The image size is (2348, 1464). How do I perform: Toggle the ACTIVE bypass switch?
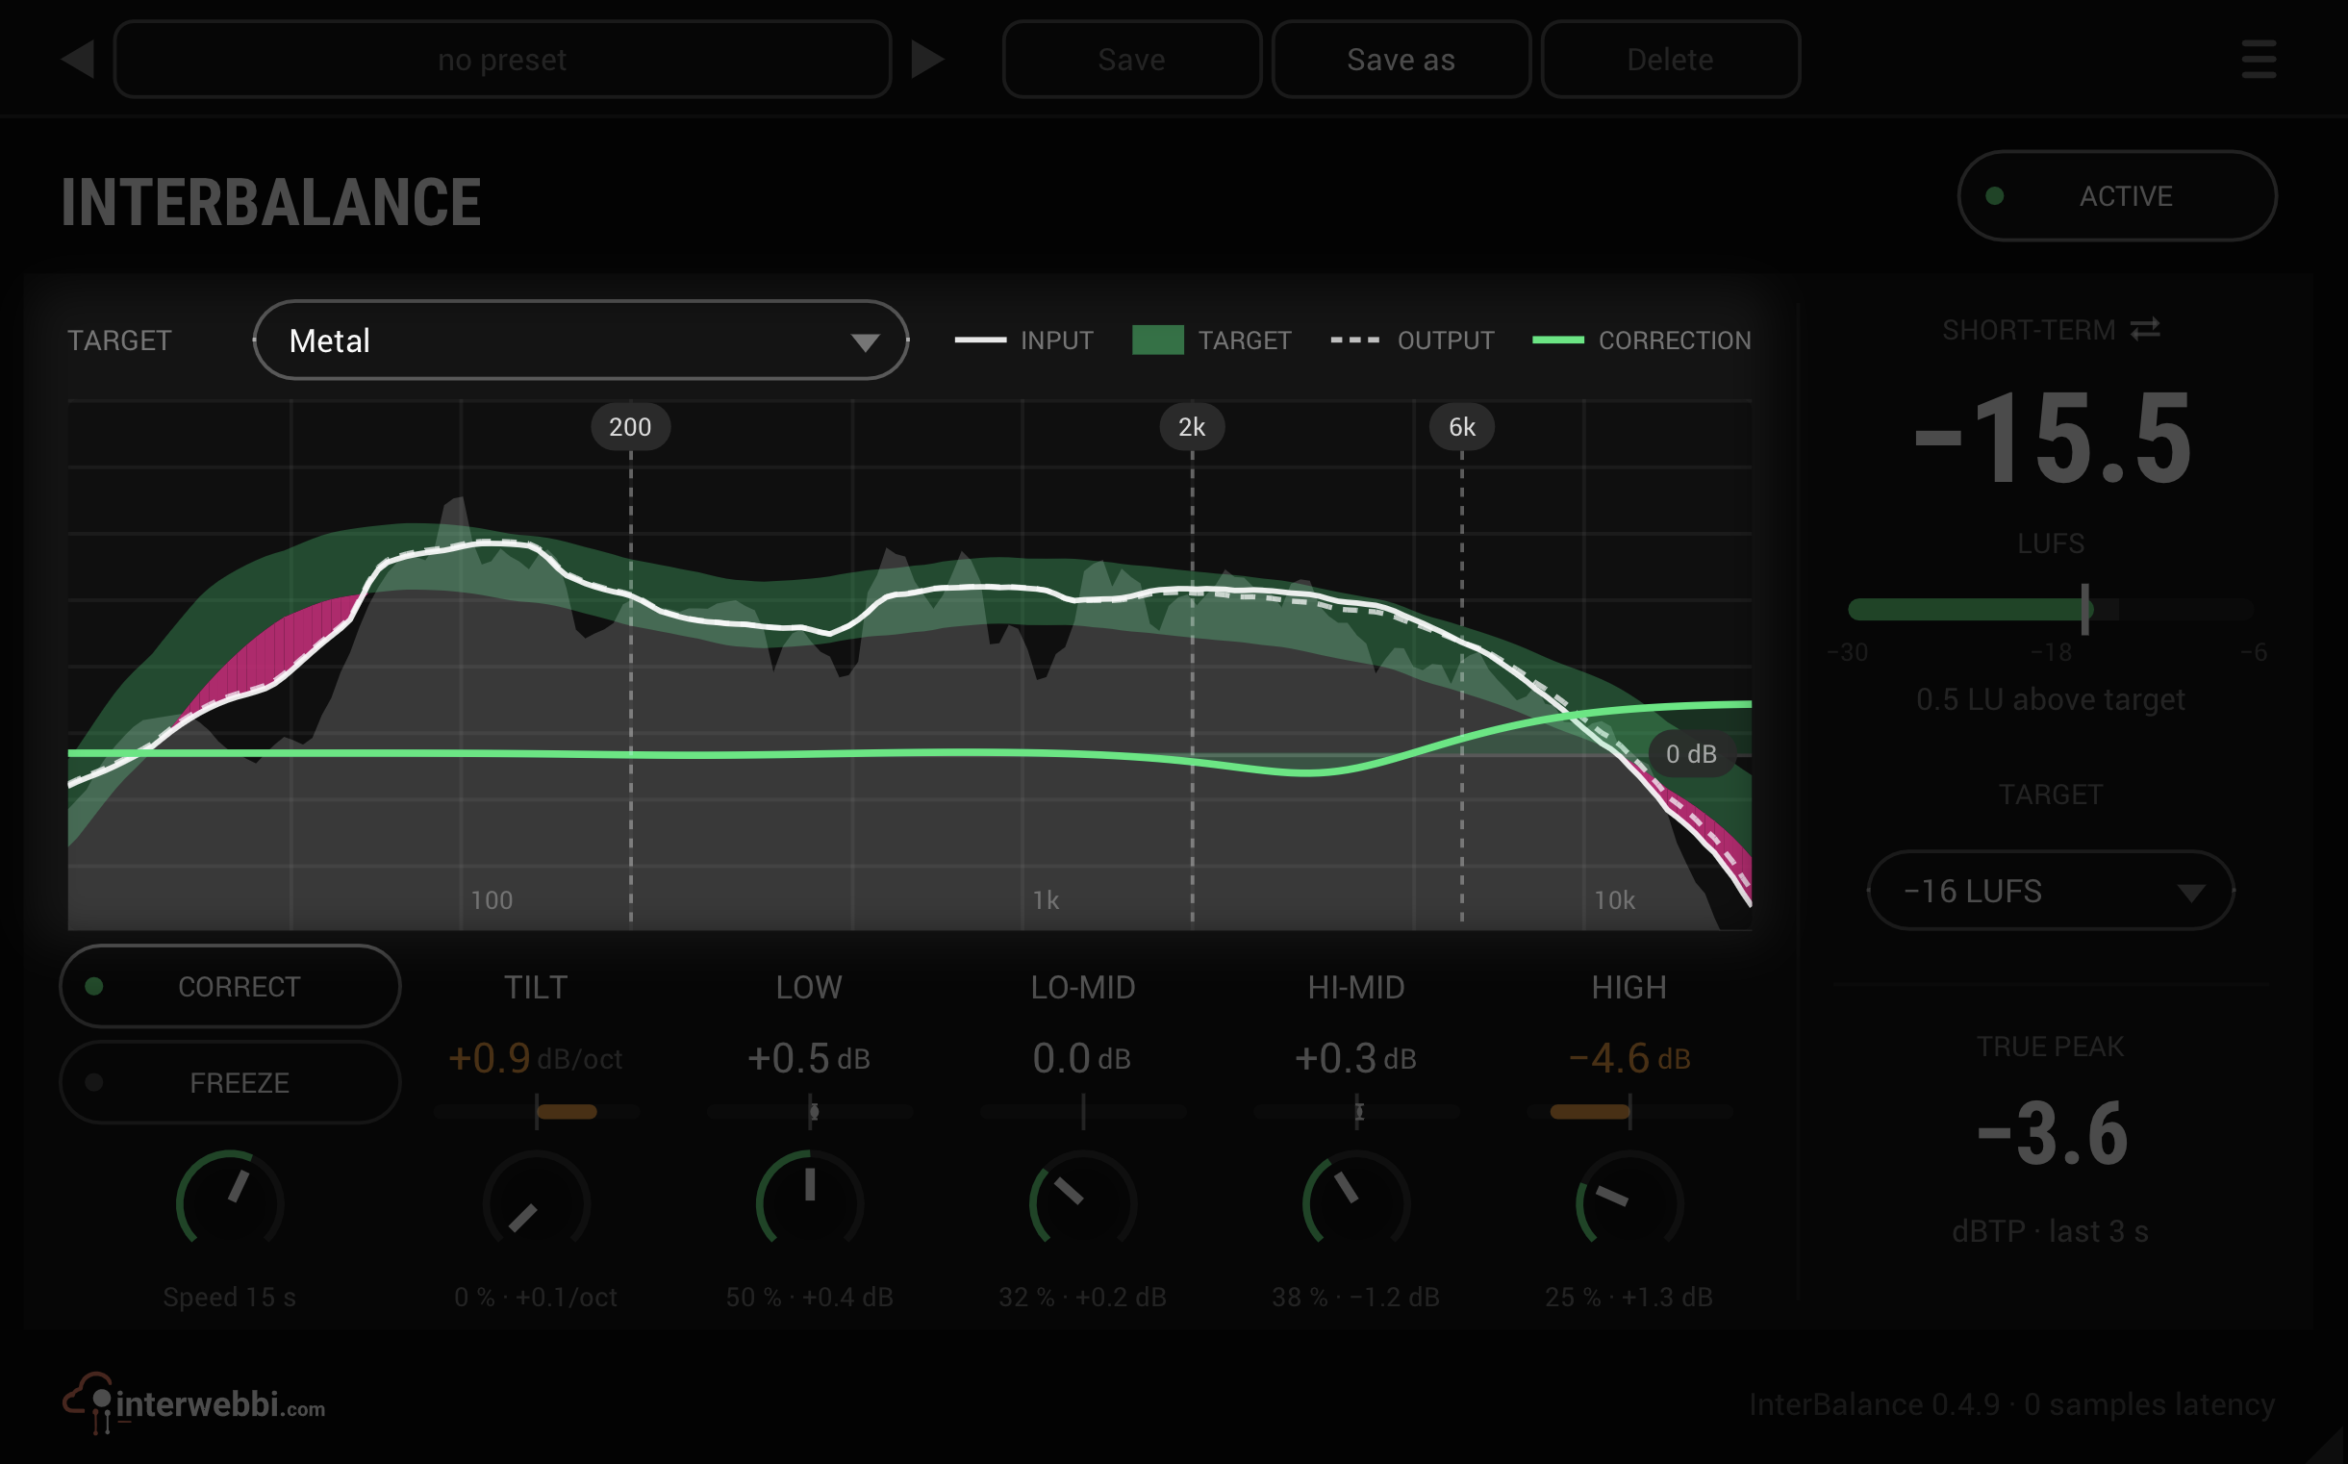click(x=2116, y=196)
